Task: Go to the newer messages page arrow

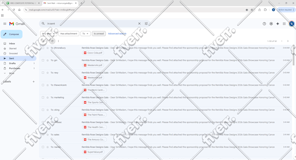Action: 282,41
